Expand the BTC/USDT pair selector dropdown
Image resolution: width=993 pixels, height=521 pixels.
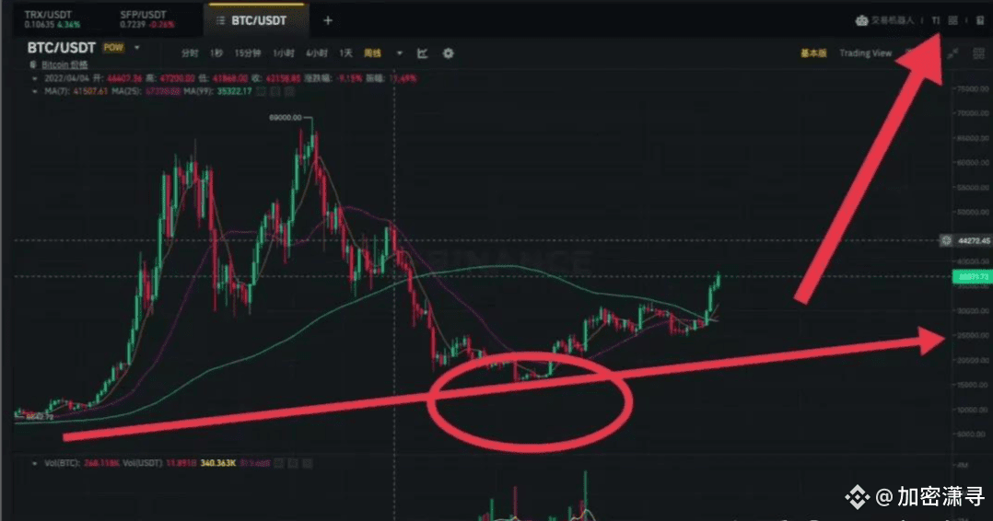tap(136, 48)
